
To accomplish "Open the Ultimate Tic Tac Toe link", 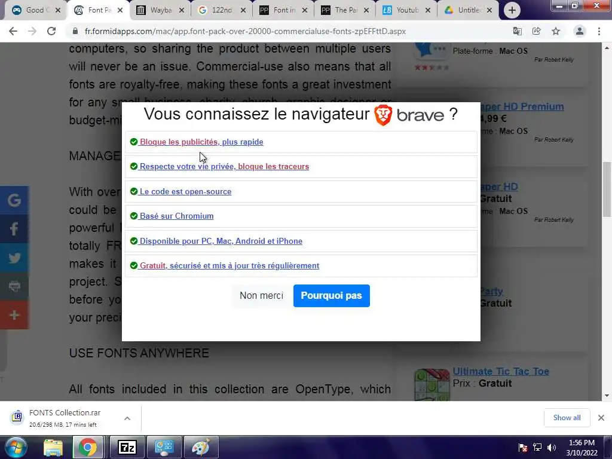I will [x=501, y=371].
